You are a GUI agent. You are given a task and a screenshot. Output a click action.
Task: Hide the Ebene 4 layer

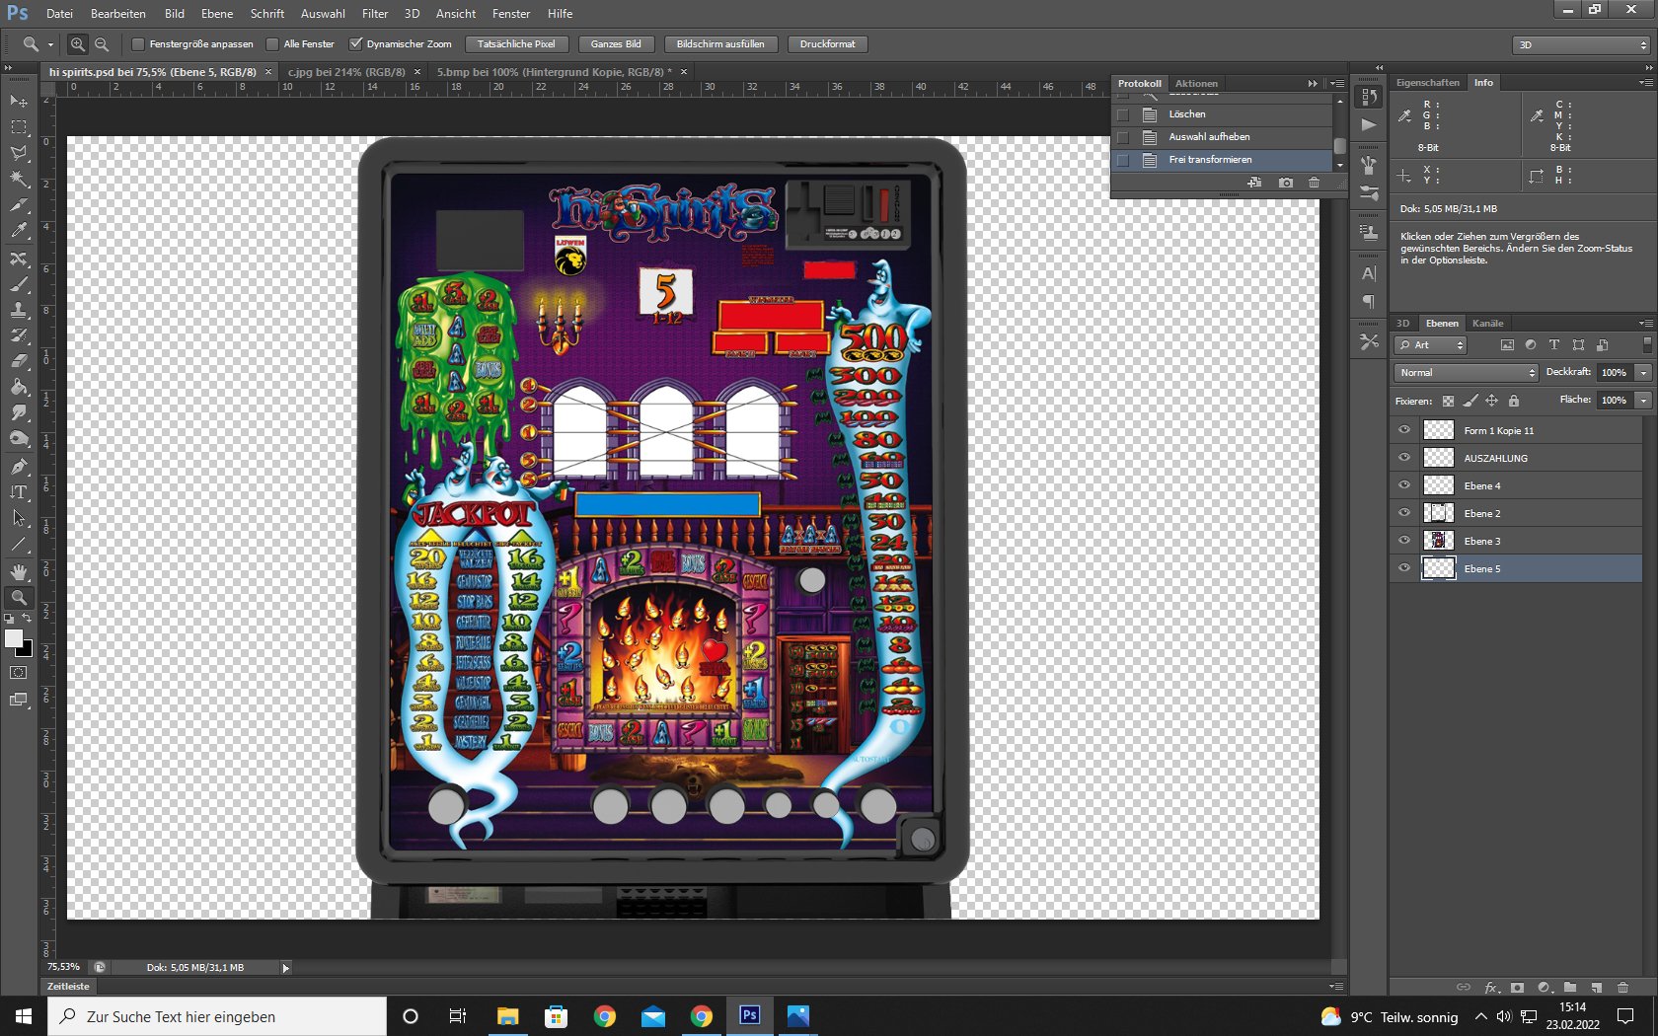(1404, 485)
